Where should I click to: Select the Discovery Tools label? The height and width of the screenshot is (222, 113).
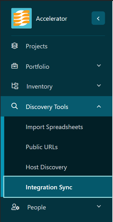[47, 107]
